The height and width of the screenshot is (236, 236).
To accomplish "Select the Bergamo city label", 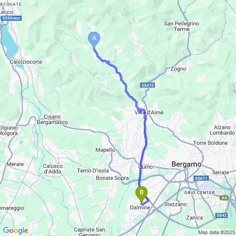I will coord(186,165).
